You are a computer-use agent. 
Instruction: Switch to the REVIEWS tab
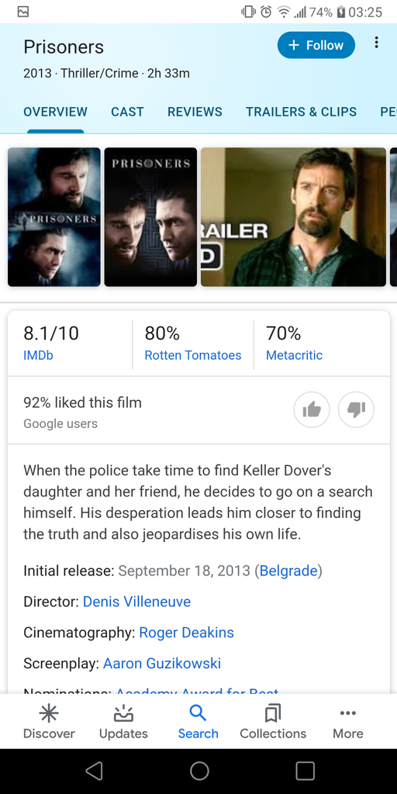[195, 112]
